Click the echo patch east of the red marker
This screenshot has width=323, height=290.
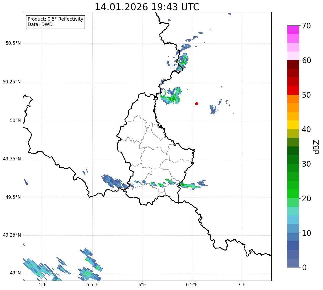213,110
